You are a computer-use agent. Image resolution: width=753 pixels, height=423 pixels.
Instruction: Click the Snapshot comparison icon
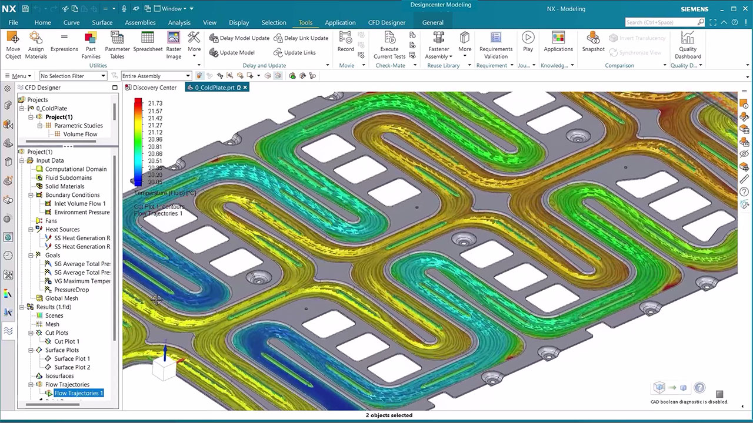coord(593,38)
